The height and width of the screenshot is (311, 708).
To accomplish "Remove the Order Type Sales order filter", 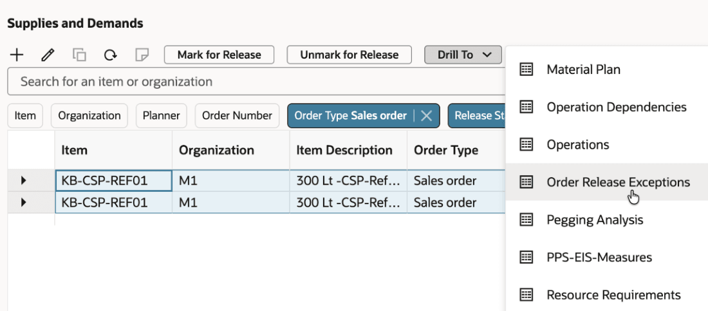I will [x=426, y=116].
